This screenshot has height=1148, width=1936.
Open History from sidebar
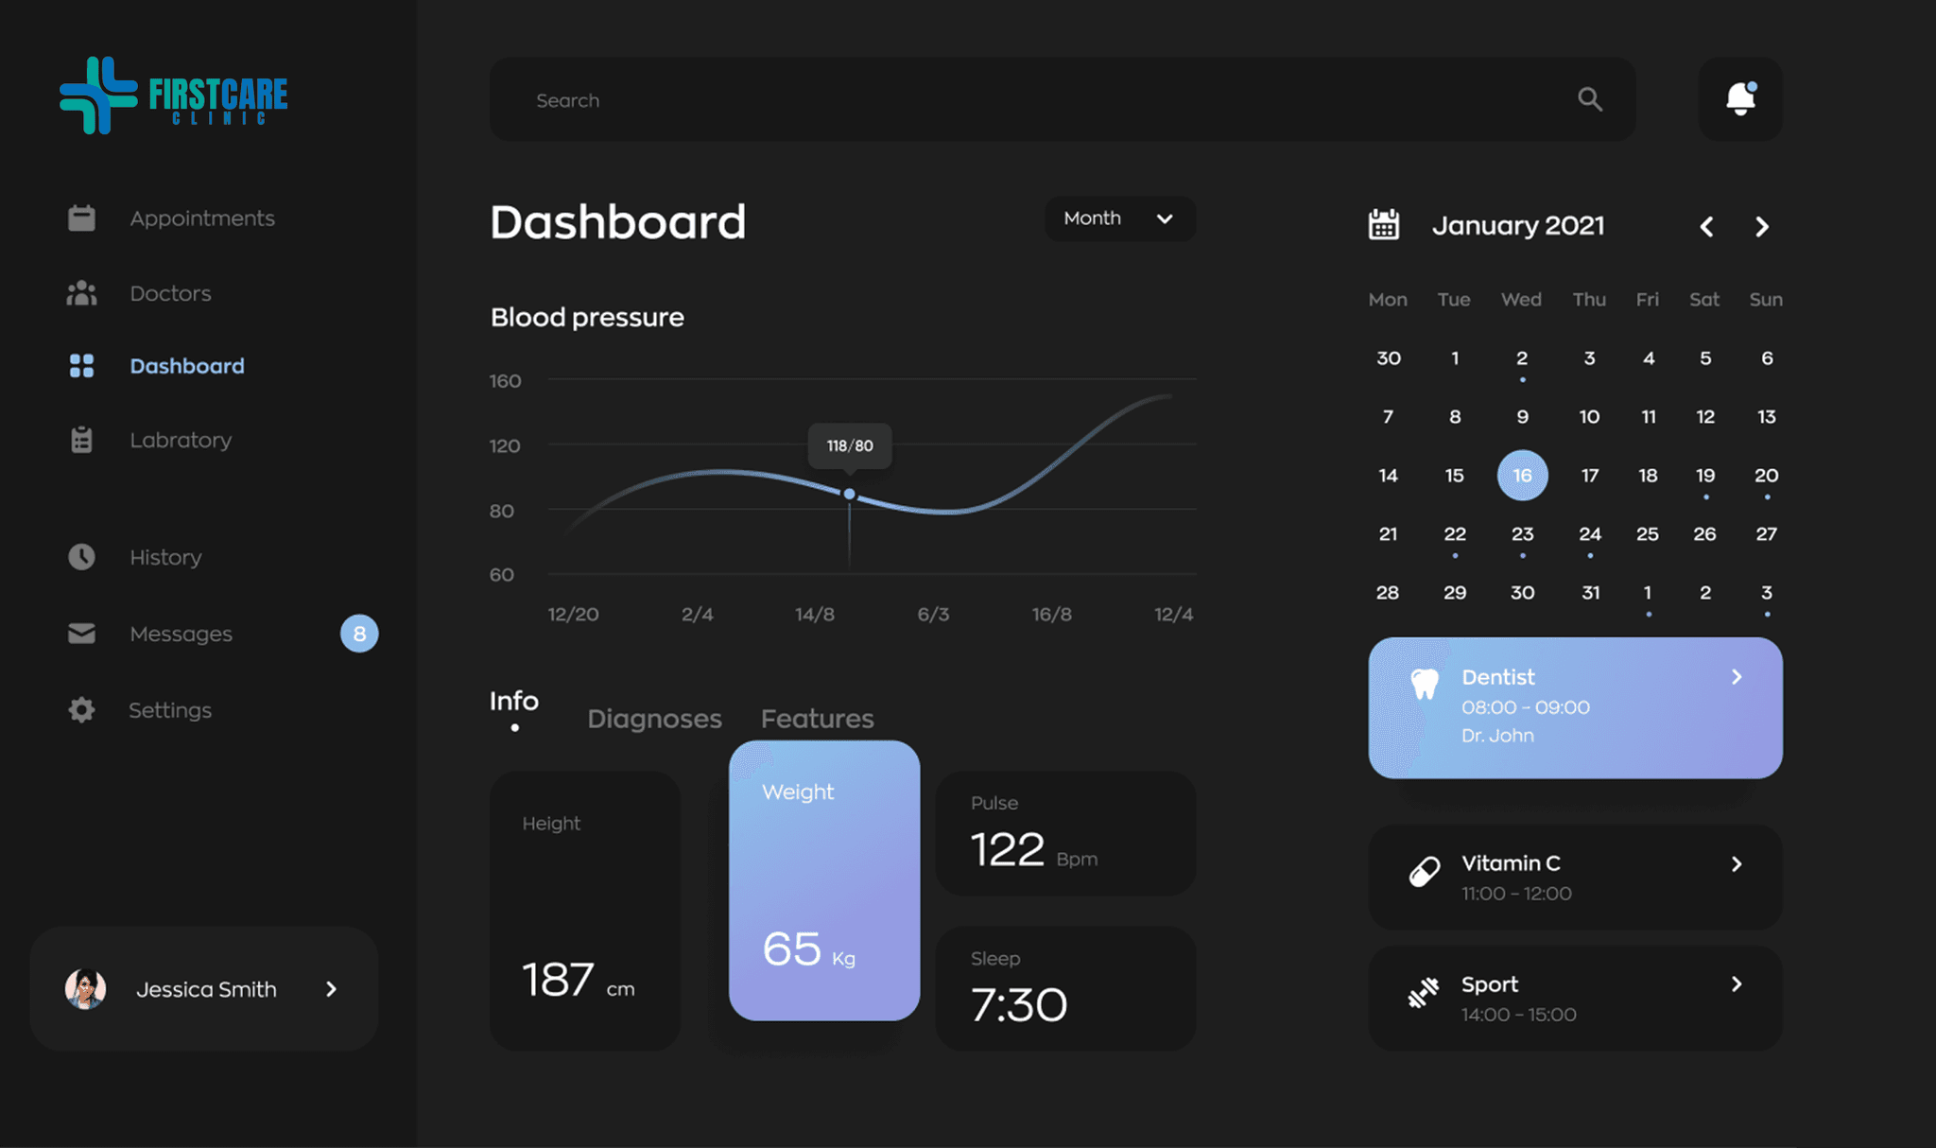(x=164, y=558)
